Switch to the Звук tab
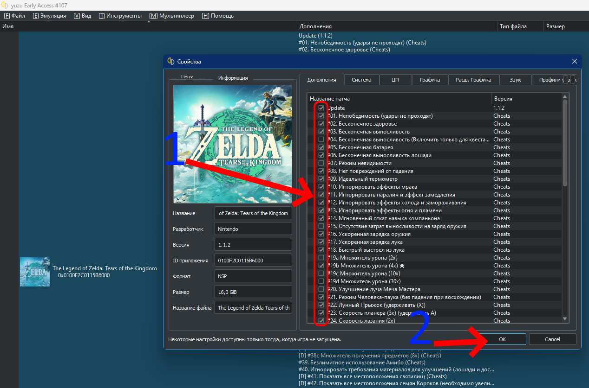 [x=515, y=80]
